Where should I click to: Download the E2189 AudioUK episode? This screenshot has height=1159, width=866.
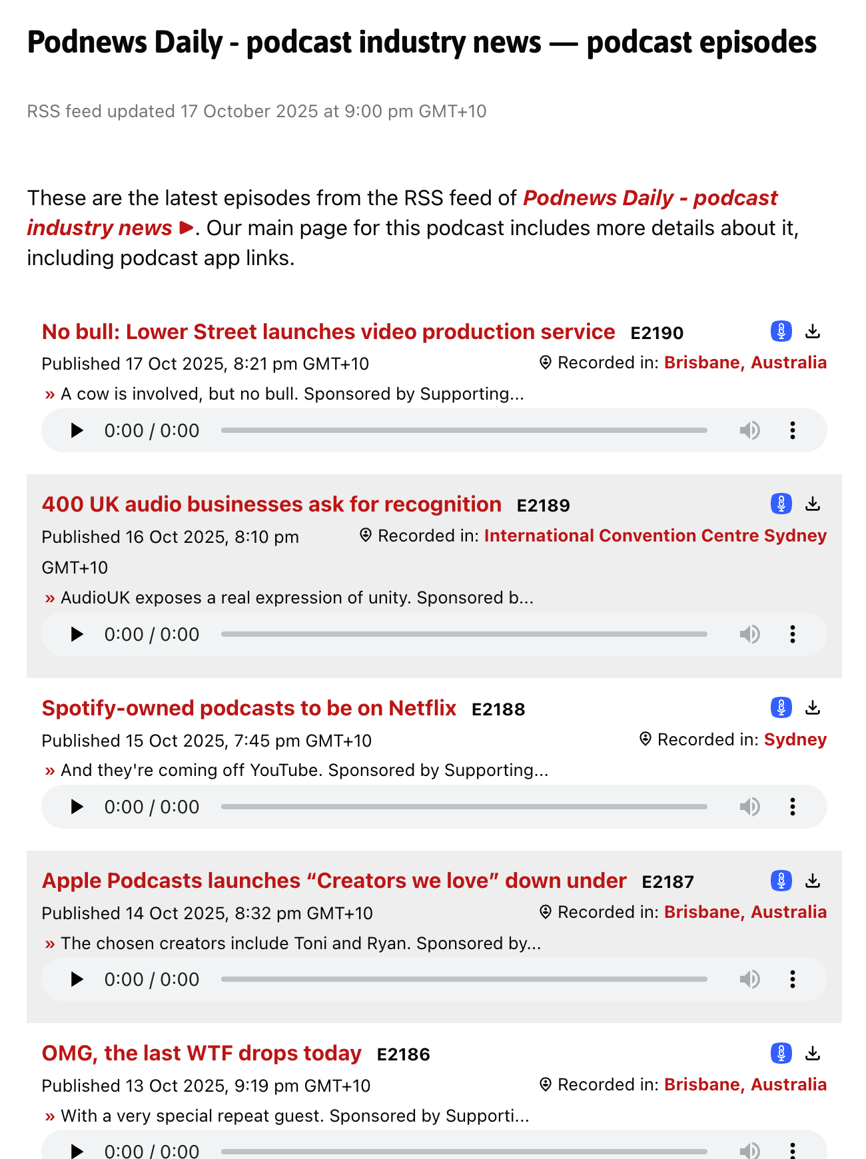click(x=812, y=504)
